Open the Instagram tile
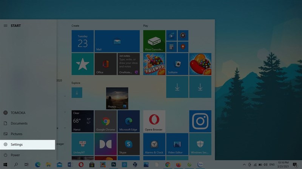The width and height of the screenshot is (302, 169). pyautogui.click(x=200, y=121)
